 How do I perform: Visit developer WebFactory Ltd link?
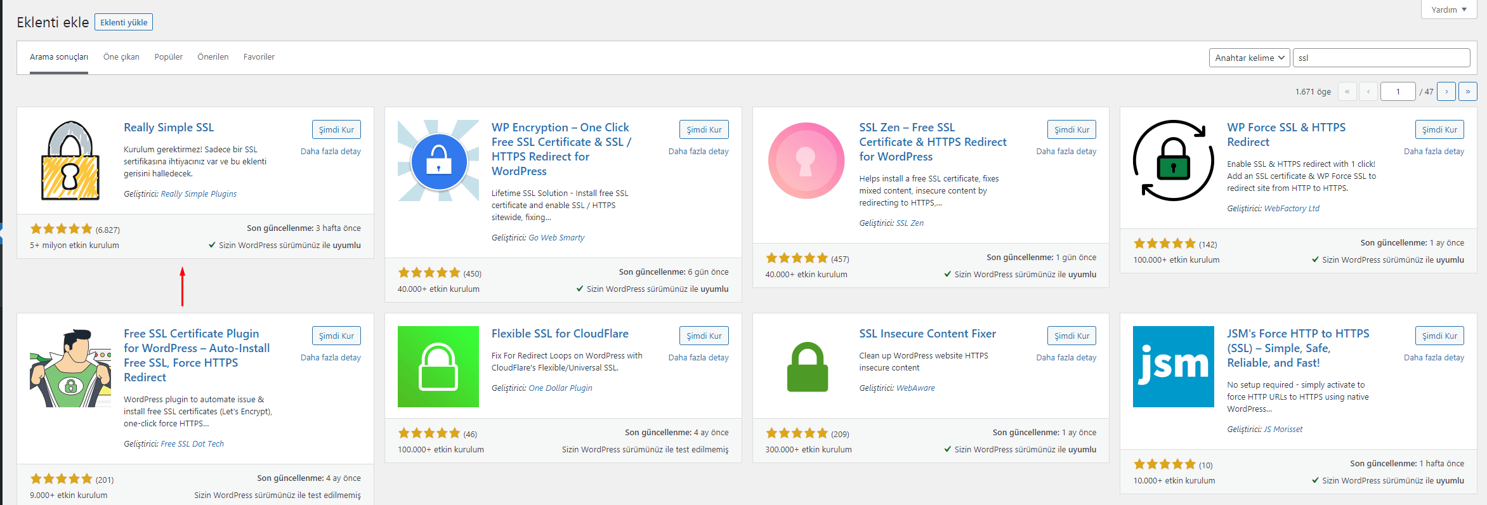1292,209
